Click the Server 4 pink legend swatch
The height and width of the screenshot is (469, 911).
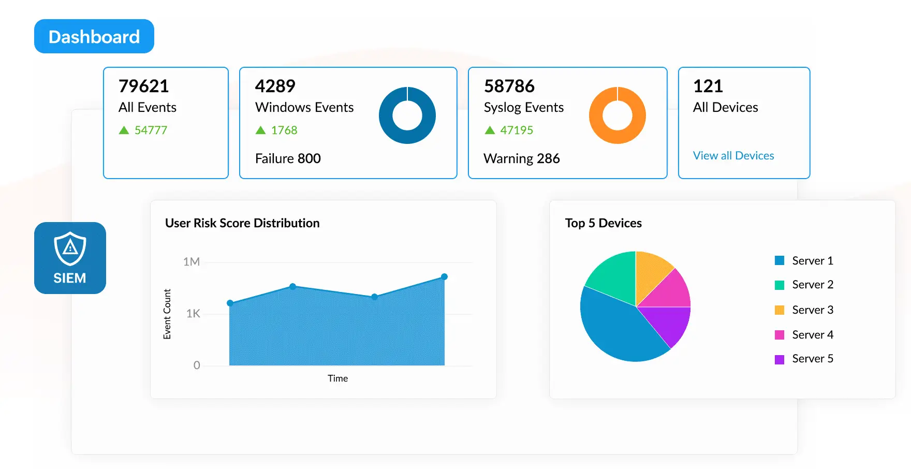click(x=780, y=335)
